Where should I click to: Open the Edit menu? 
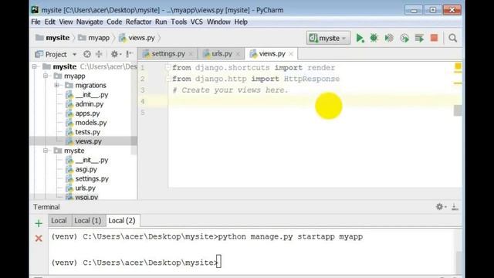pos(49,22)
